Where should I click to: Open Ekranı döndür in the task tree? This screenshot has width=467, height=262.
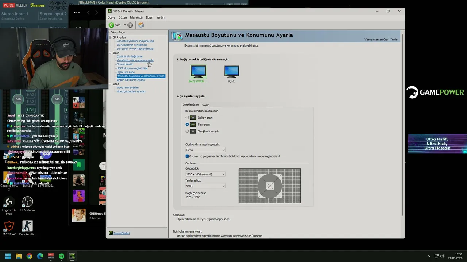click(x=125, y=64)
